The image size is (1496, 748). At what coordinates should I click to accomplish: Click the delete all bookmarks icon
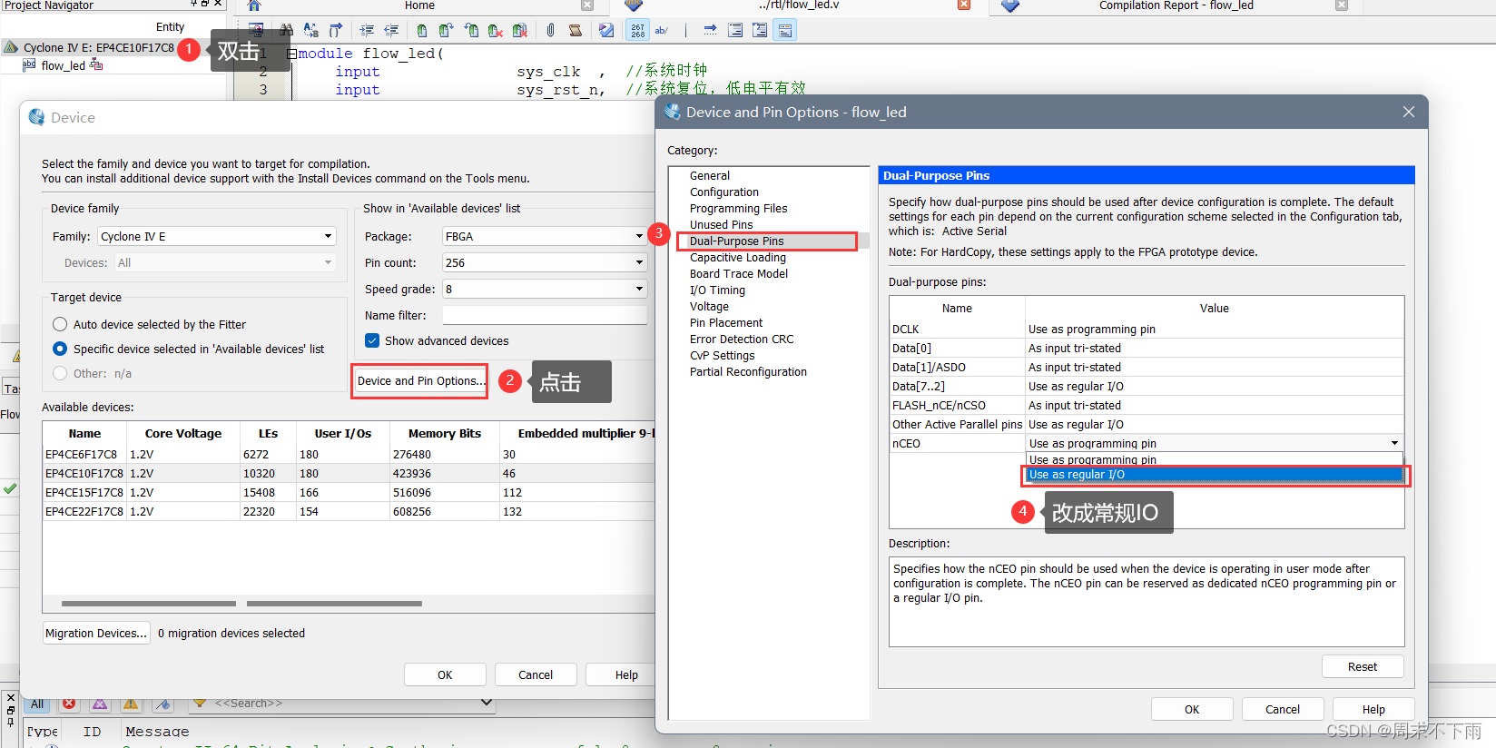coord(519,30)
